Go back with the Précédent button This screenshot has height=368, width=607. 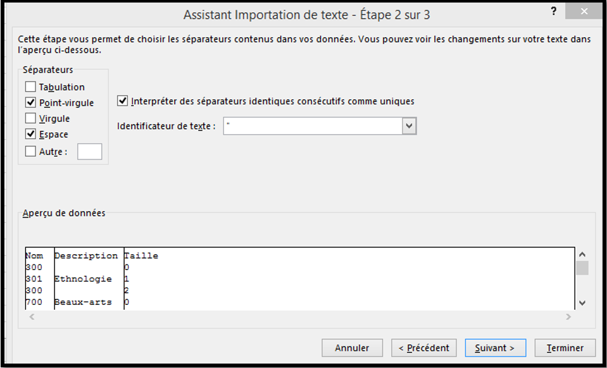(x=424, y=348)
